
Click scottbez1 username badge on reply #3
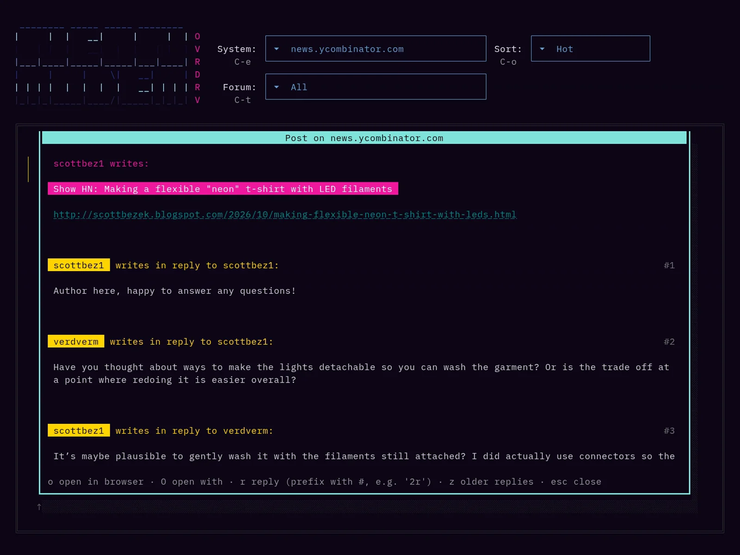click(79, 431)
